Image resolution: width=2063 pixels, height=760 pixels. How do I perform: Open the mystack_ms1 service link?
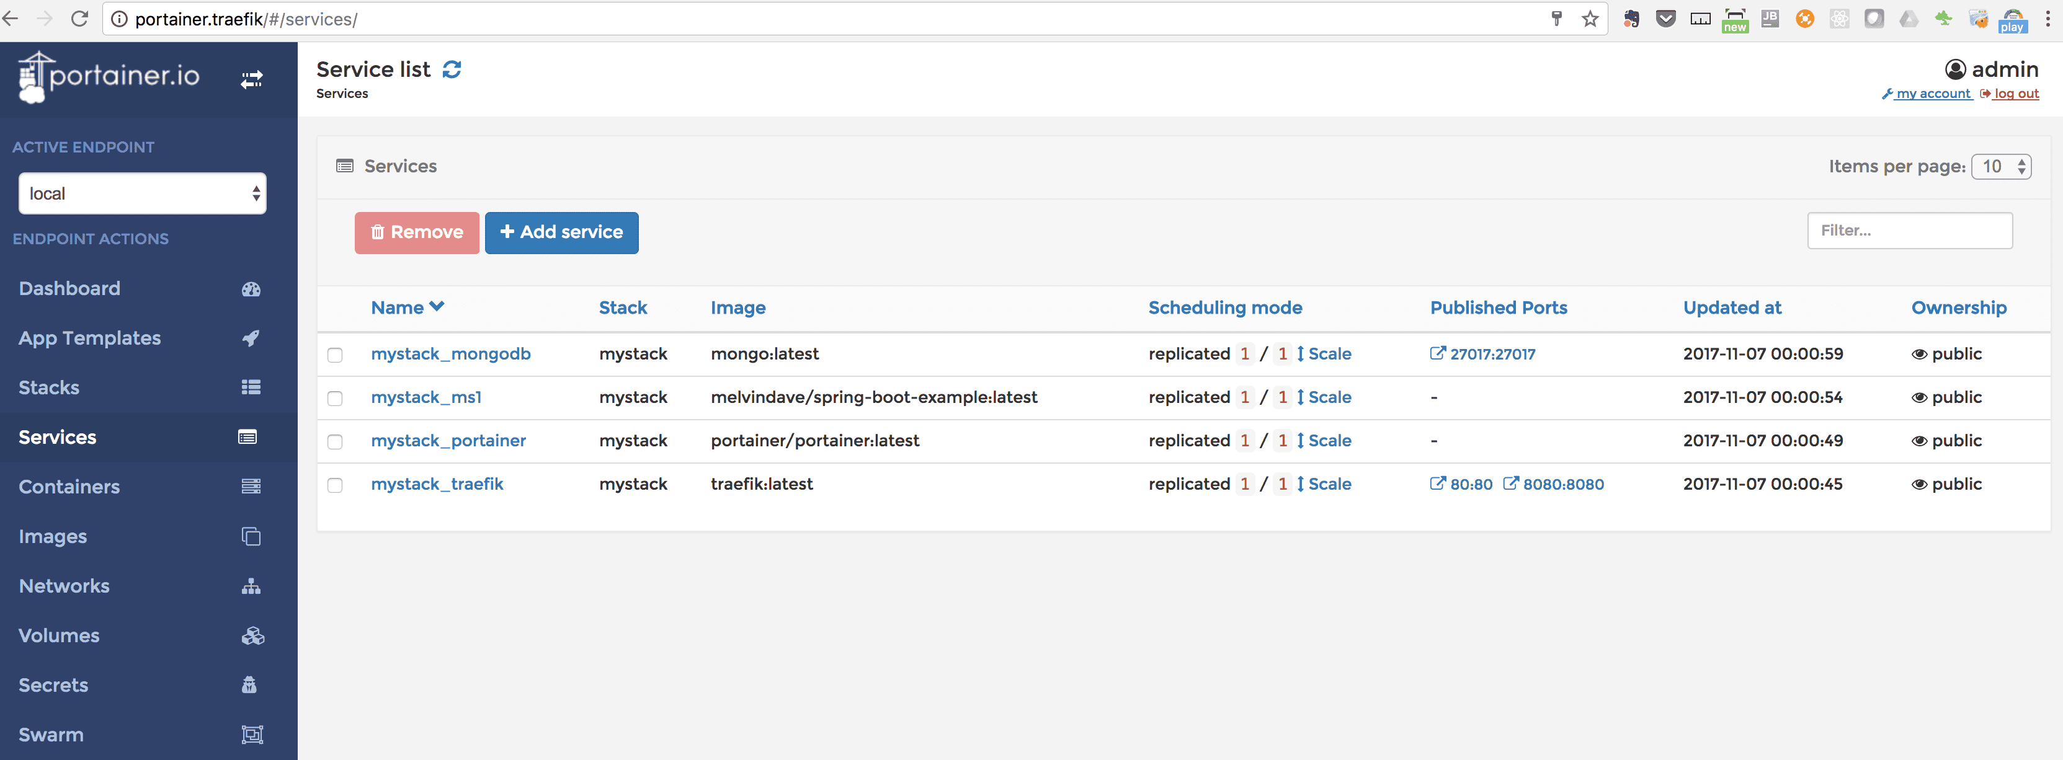tap(426, 397)
